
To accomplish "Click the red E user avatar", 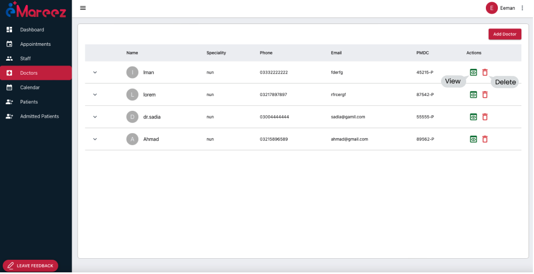I will (x=491, y=8).
